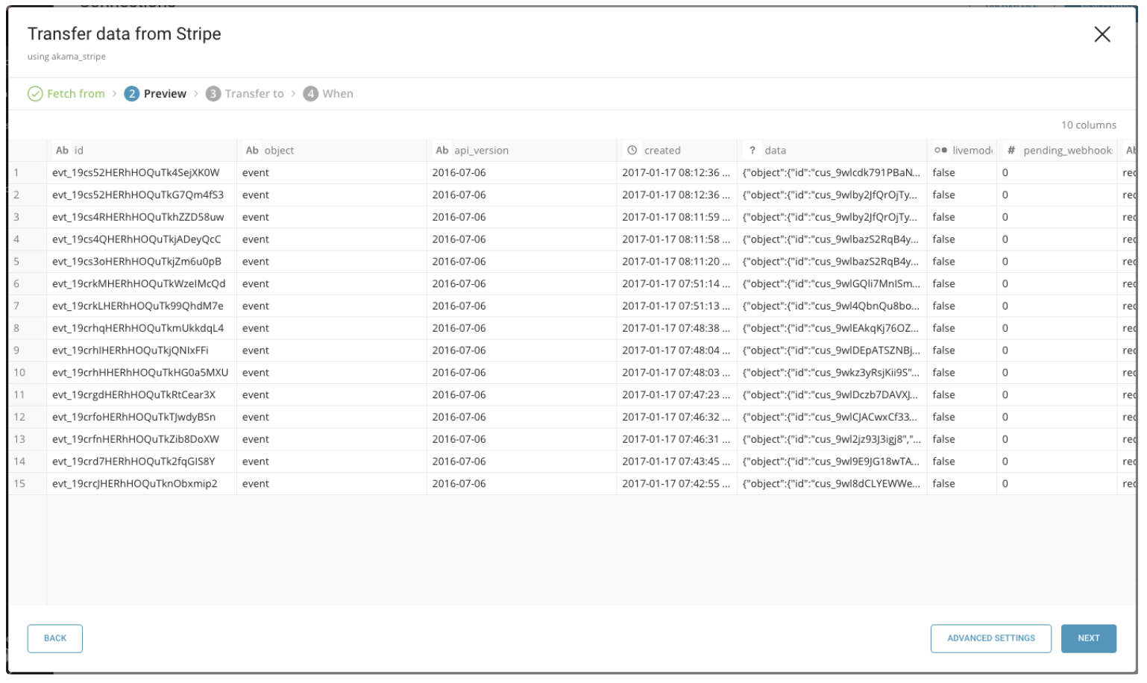This screenshot has width=1147, height=683.
Task: Click the question mark icon of data column
Action: point(752,151)
